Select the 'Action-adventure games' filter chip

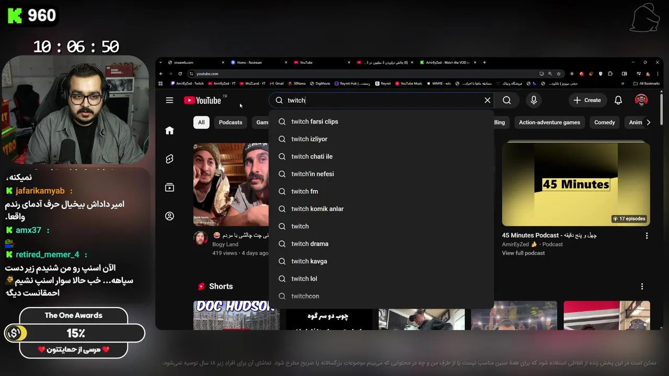point(549,122)
